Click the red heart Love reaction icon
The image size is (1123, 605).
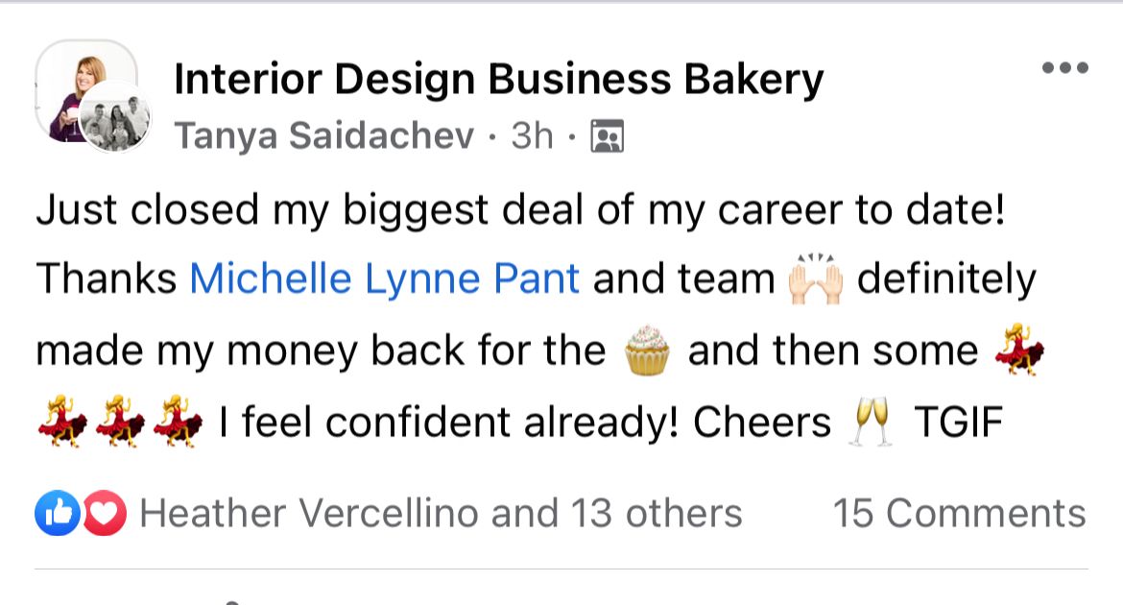(104, 514)
